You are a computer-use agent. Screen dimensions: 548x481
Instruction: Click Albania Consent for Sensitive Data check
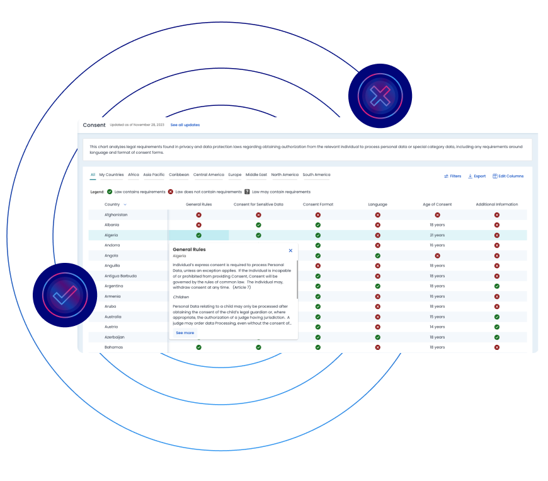pyautogui.click(x=259, y=225)
